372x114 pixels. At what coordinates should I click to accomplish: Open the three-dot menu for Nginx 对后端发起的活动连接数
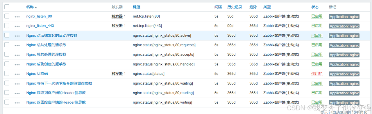pos(17,36)
